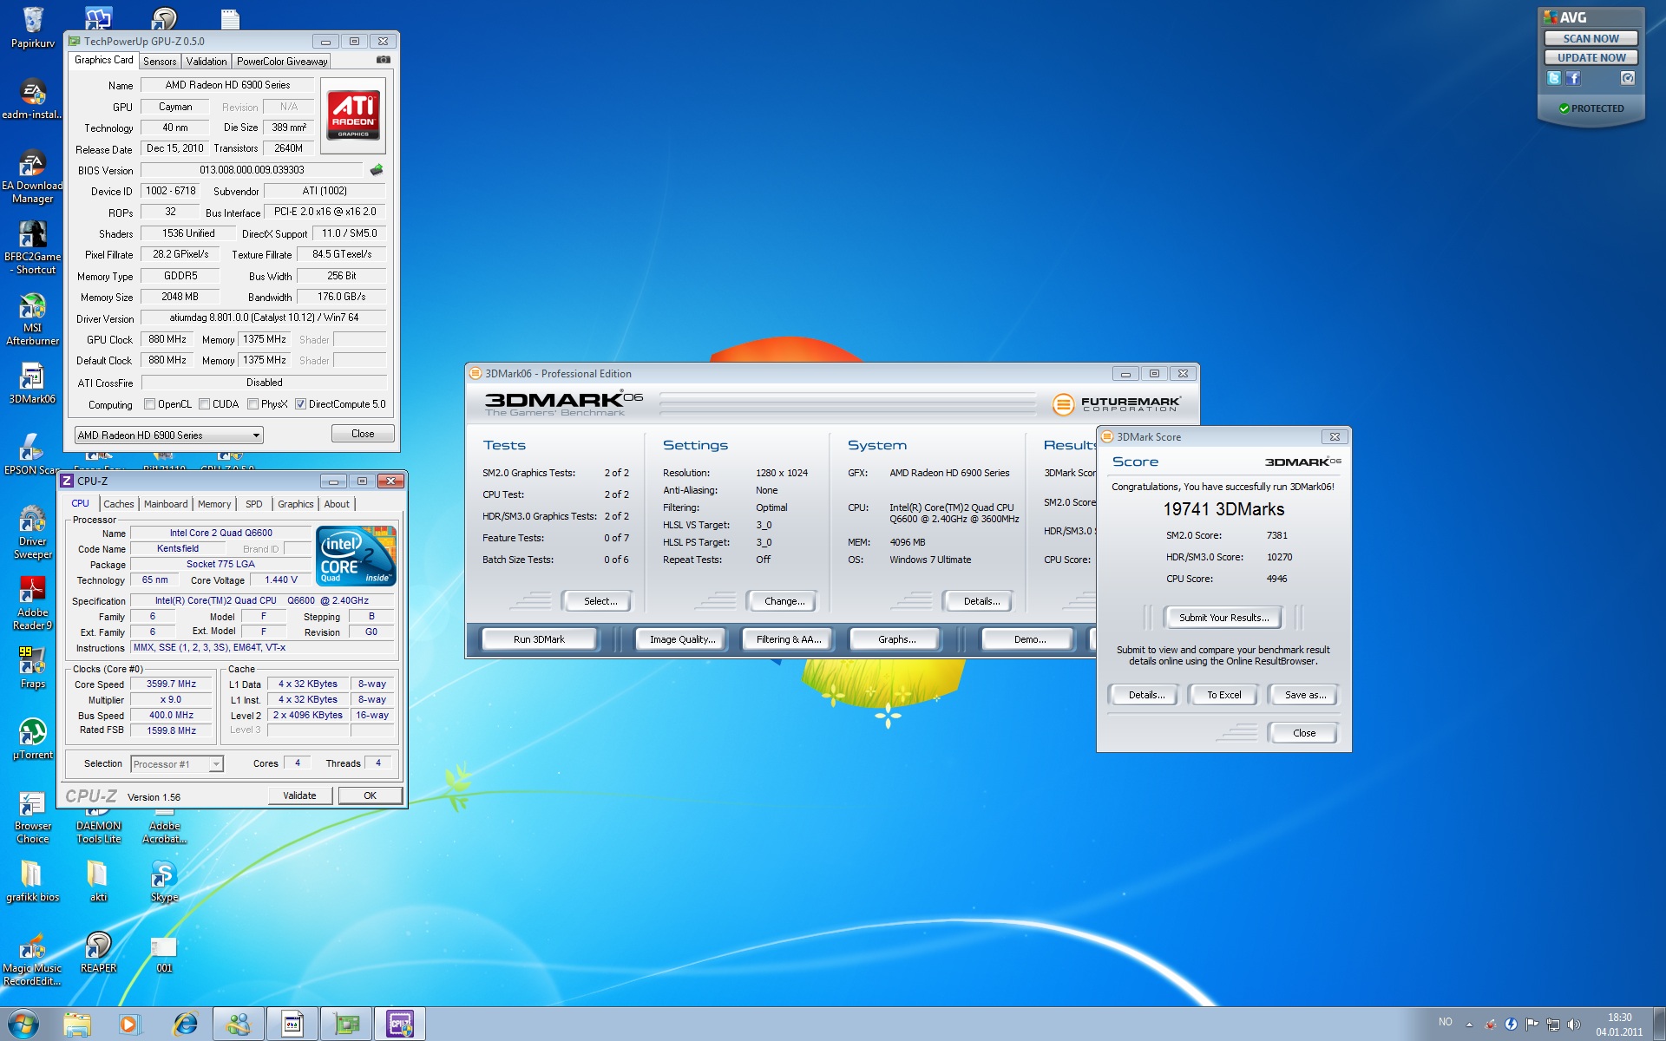Click Validate button in CPU-Z
The height and width of the screenshot is (1041, 1666).
(x=299, y=795)
